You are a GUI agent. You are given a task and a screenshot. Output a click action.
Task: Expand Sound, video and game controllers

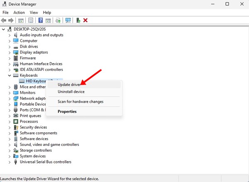[10, 145]
